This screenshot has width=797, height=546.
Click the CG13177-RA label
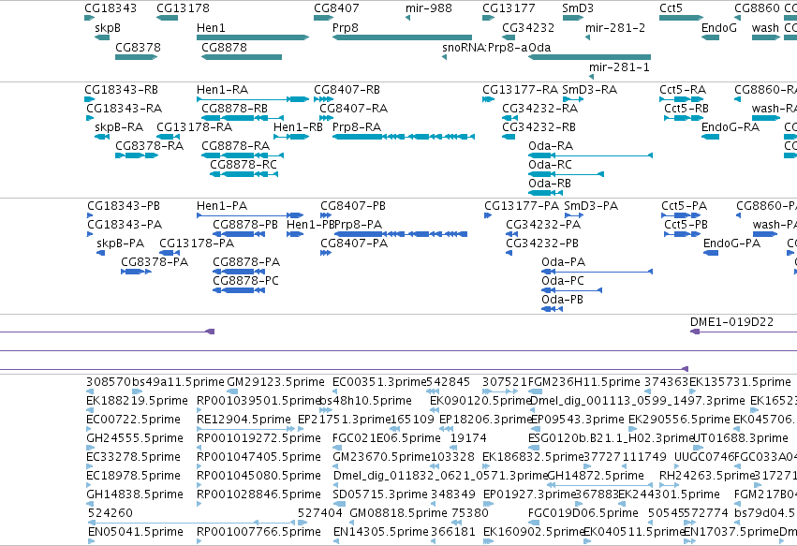(520, 90)
